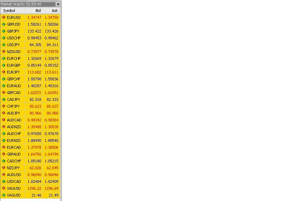Click the USDJPY bid price 84.305

click(x=35, y=45)
